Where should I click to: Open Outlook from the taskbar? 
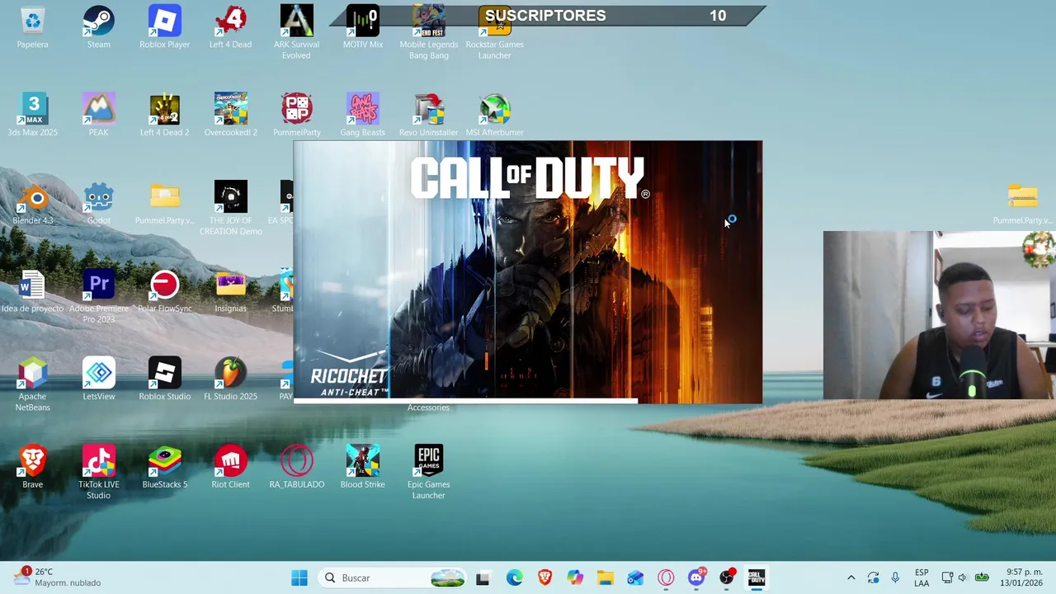pyautogui.click(x=635, y=577)
